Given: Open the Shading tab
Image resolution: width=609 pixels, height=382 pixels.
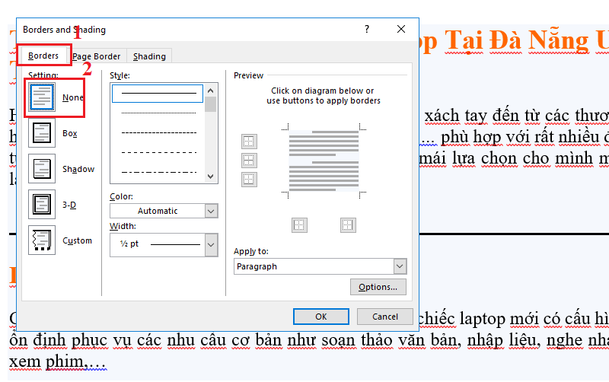Looking at the screenshot, I should click(149, 56).
